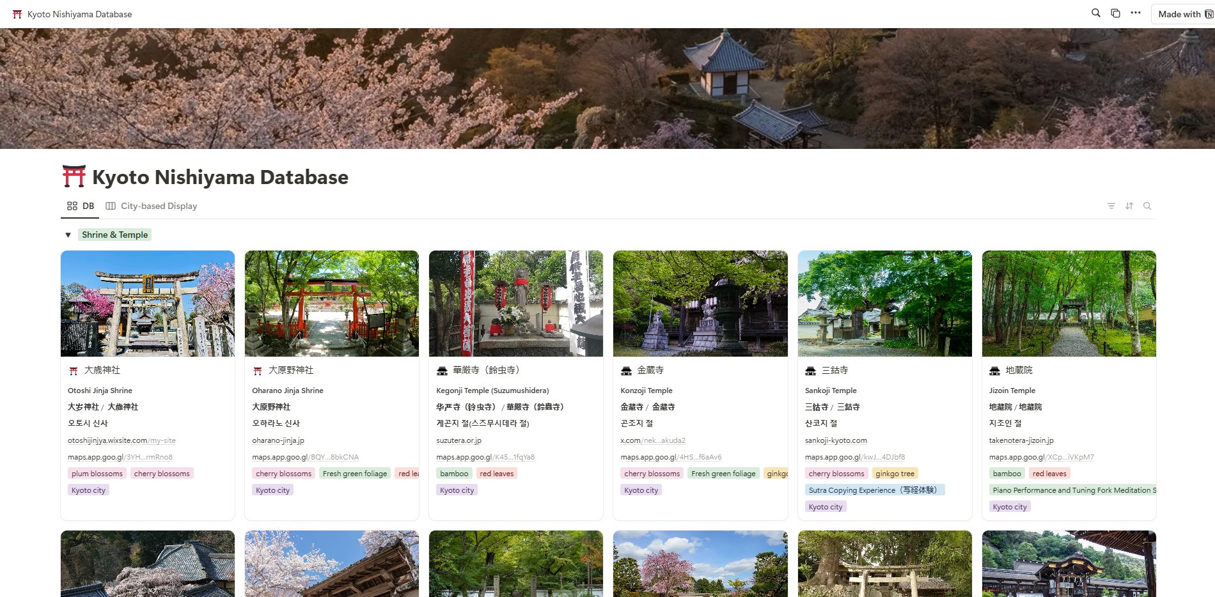This screenshot has width=1215, height=597.
Task: Open takenotera-jizoin.jp link
Action: point(1021,440)
